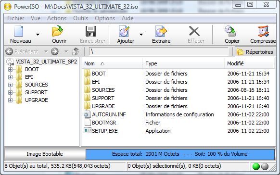The image size is (280, 175).
Task: Toggle the Répertoires folder pane button
Action: [x=255, y=52]
